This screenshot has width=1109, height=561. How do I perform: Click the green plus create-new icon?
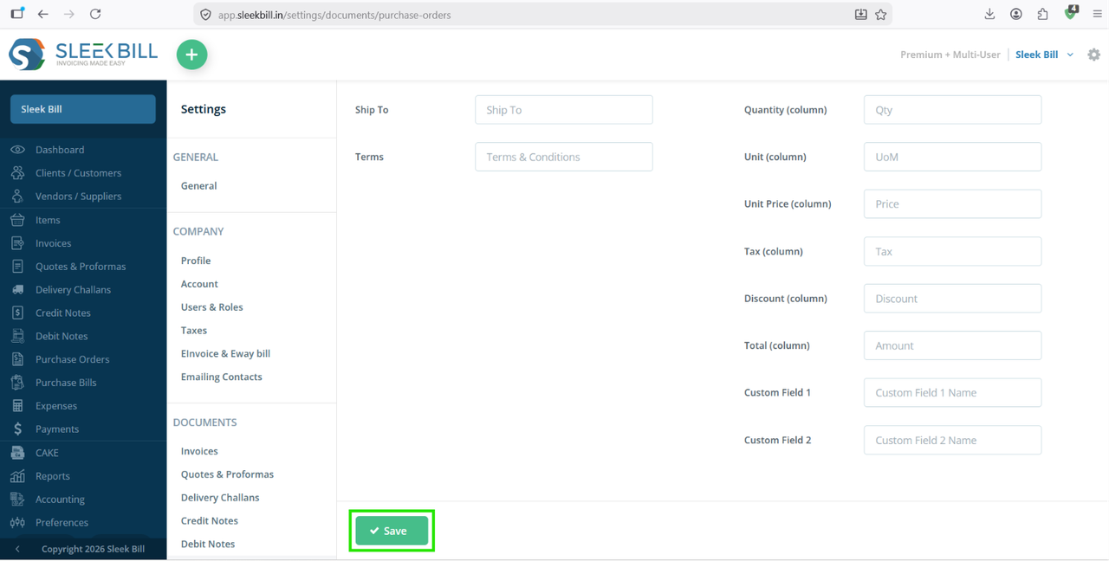tap(192, 55)
